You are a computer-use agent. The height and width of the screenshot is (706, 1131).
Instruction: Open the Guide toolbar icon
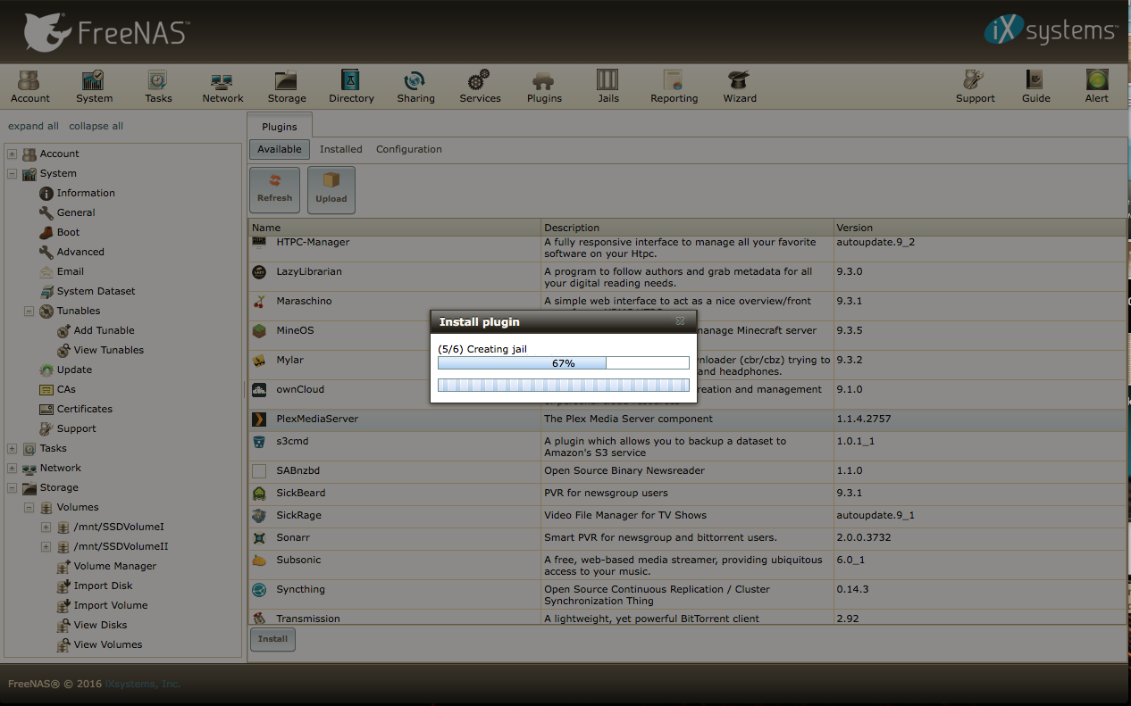(1035, 87)
